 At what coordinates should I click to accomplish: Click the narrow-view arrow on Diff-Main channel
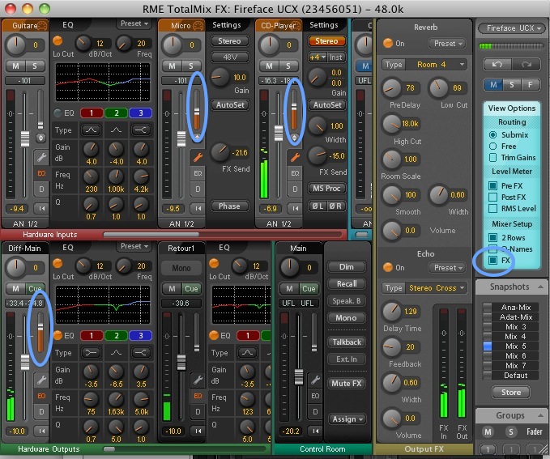click(41, 431)
